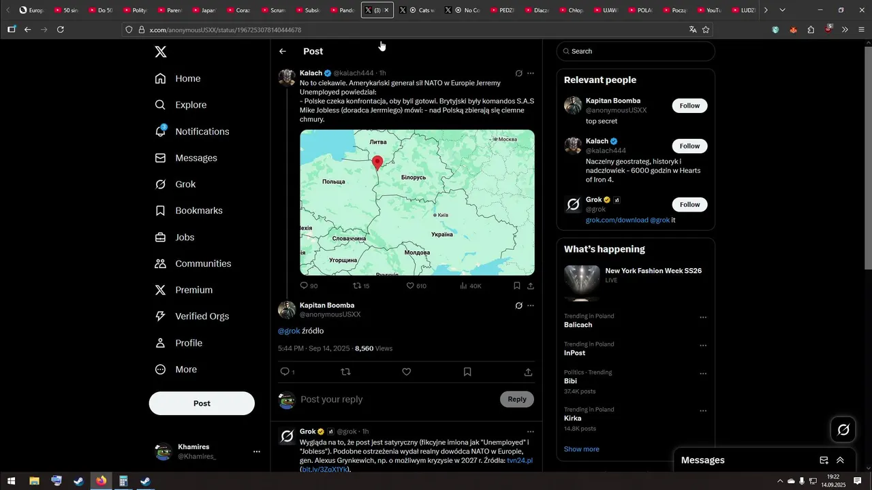Open Bookmarks page

[189, 211]
